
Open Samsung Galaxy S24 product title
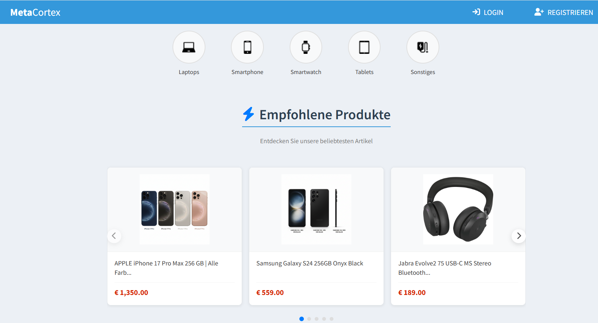309,264
